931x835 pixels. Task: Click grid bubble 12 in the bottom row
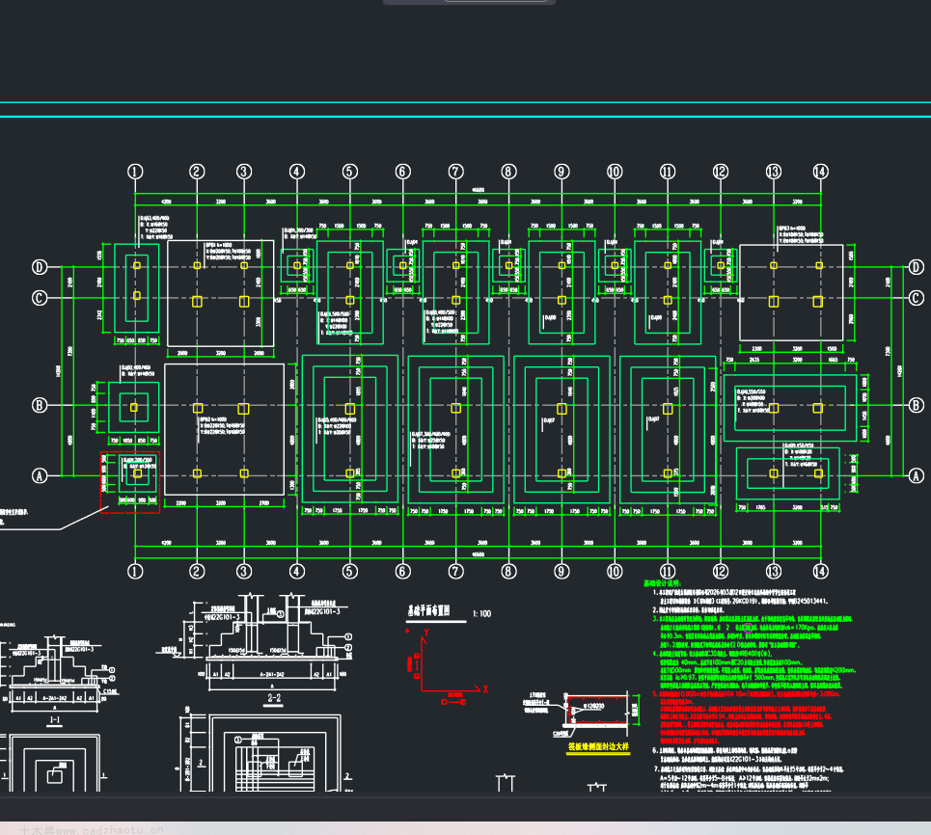(x=721, y=571)
